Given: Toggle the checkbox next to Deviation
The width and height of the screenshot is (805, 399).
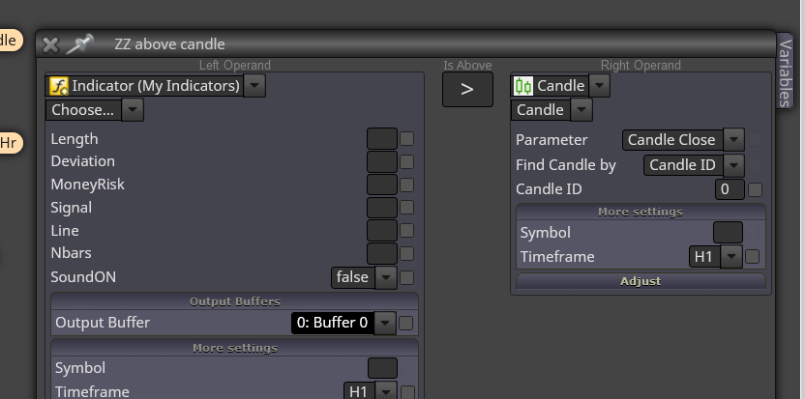Looking at the screenshot, I should coord(406,162).
